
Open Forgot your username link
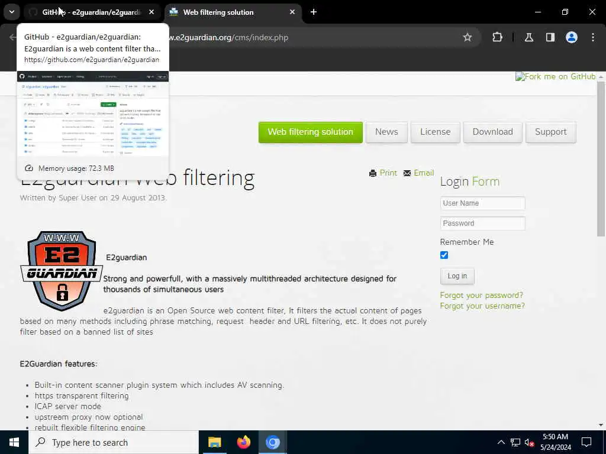(482, 306)
